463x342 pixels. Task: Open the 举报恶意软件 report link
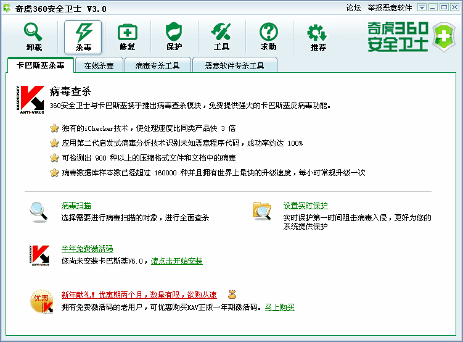pos(390,8)
